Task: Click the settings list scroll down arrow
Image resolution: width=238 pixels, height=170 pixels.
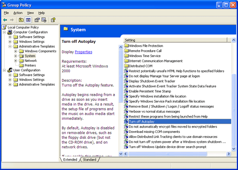Action: pyautogui.click(x=234, y=149)
